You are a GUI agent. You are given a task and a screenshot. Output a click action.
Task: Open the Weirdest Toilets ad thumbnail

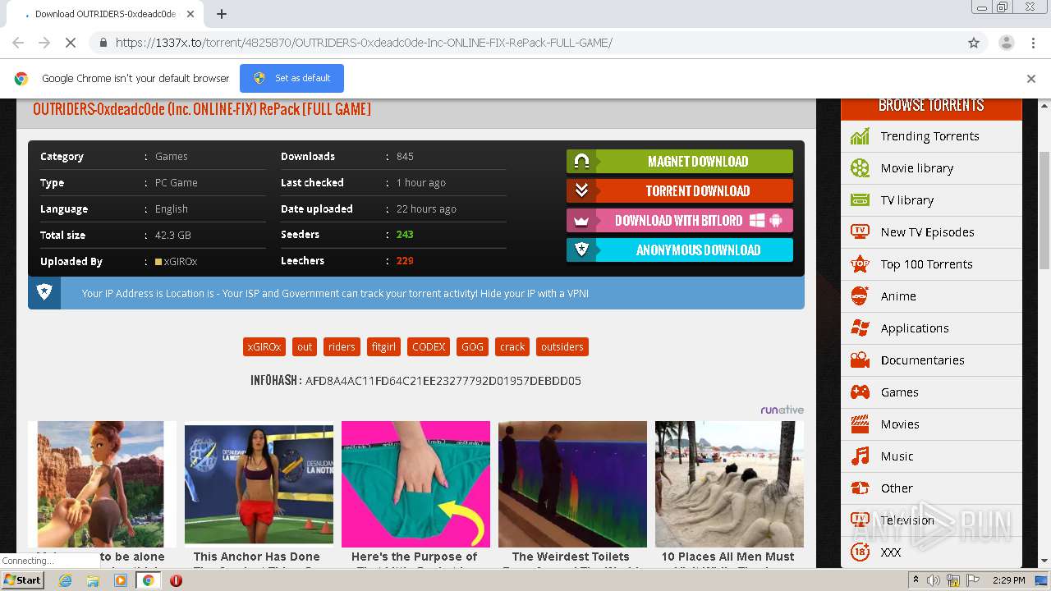click(x=572, y=484)
